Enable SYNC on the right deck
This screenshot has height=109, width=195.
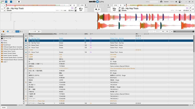click(x=115, y=5)
